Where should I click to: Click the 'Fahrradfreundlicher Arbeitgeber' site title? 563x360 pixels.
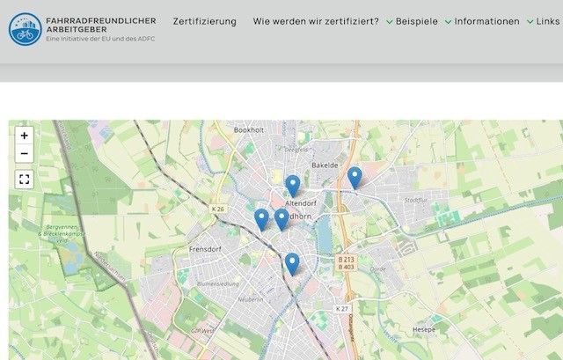[100, 25]
